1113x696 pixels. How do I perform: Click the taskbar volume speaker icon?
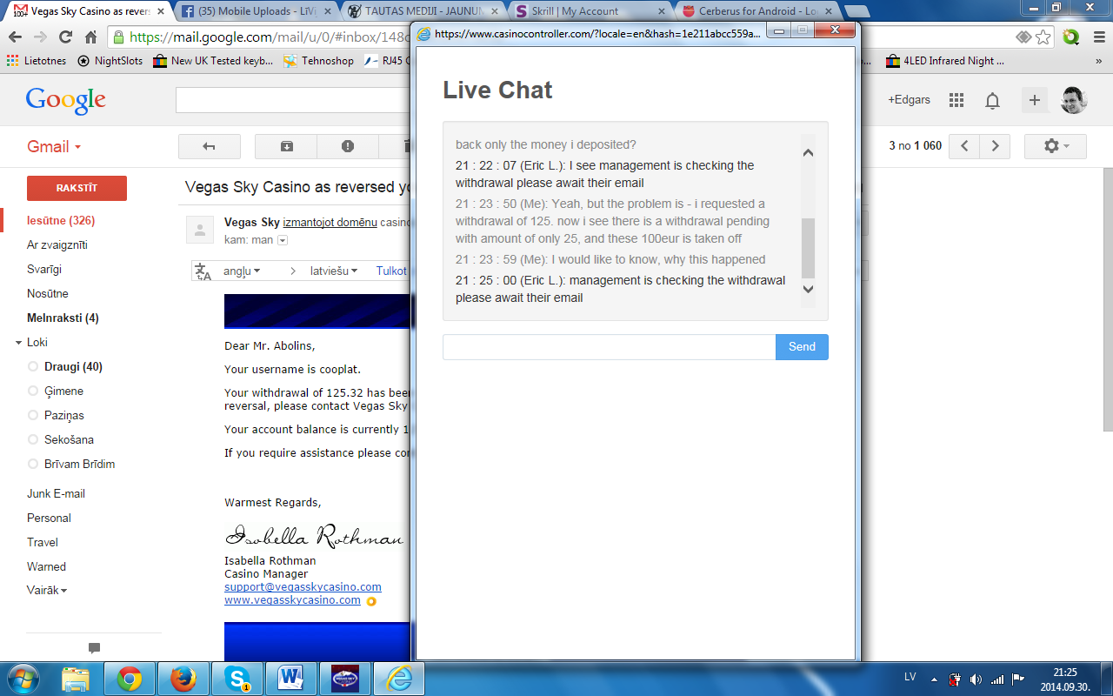(976, 679)
